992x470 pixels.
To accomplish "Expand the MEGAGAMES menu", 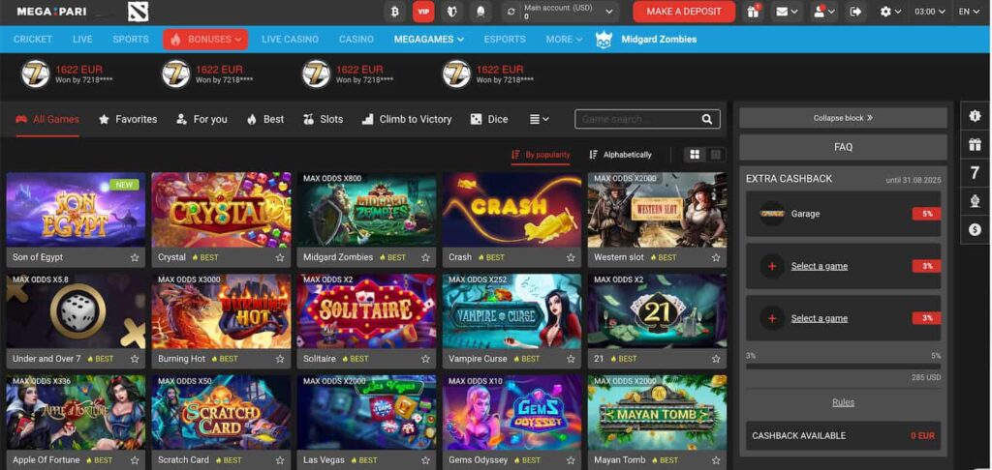I will pyautogui.click(x=429, y=39).
